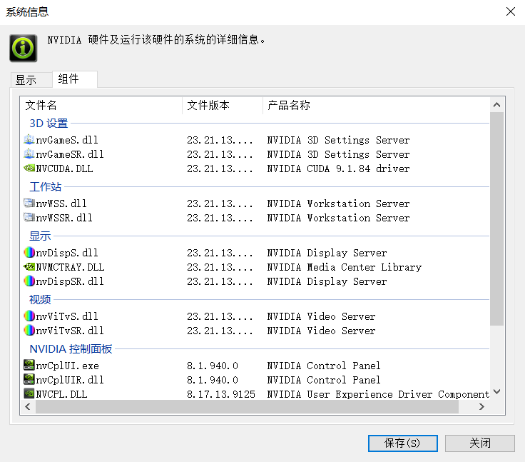Screen dimensions: 525x462
Task: Click NVMCTRAY.DLL version 23.21.13.... cell
Action: click(220, 267)
